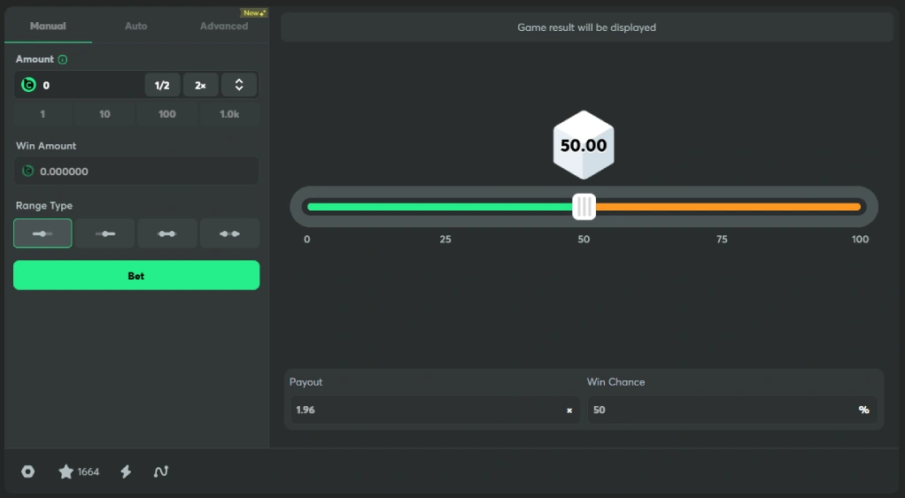
Task: Click the orange portion of the slider
Action: pyautogui.click(x=729, y=206)
